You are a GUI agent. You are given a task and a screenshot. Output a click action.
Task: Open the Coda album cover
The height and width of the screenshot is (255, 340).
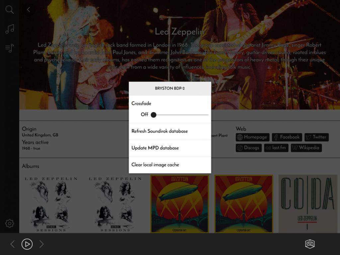[x=308, y=204]
